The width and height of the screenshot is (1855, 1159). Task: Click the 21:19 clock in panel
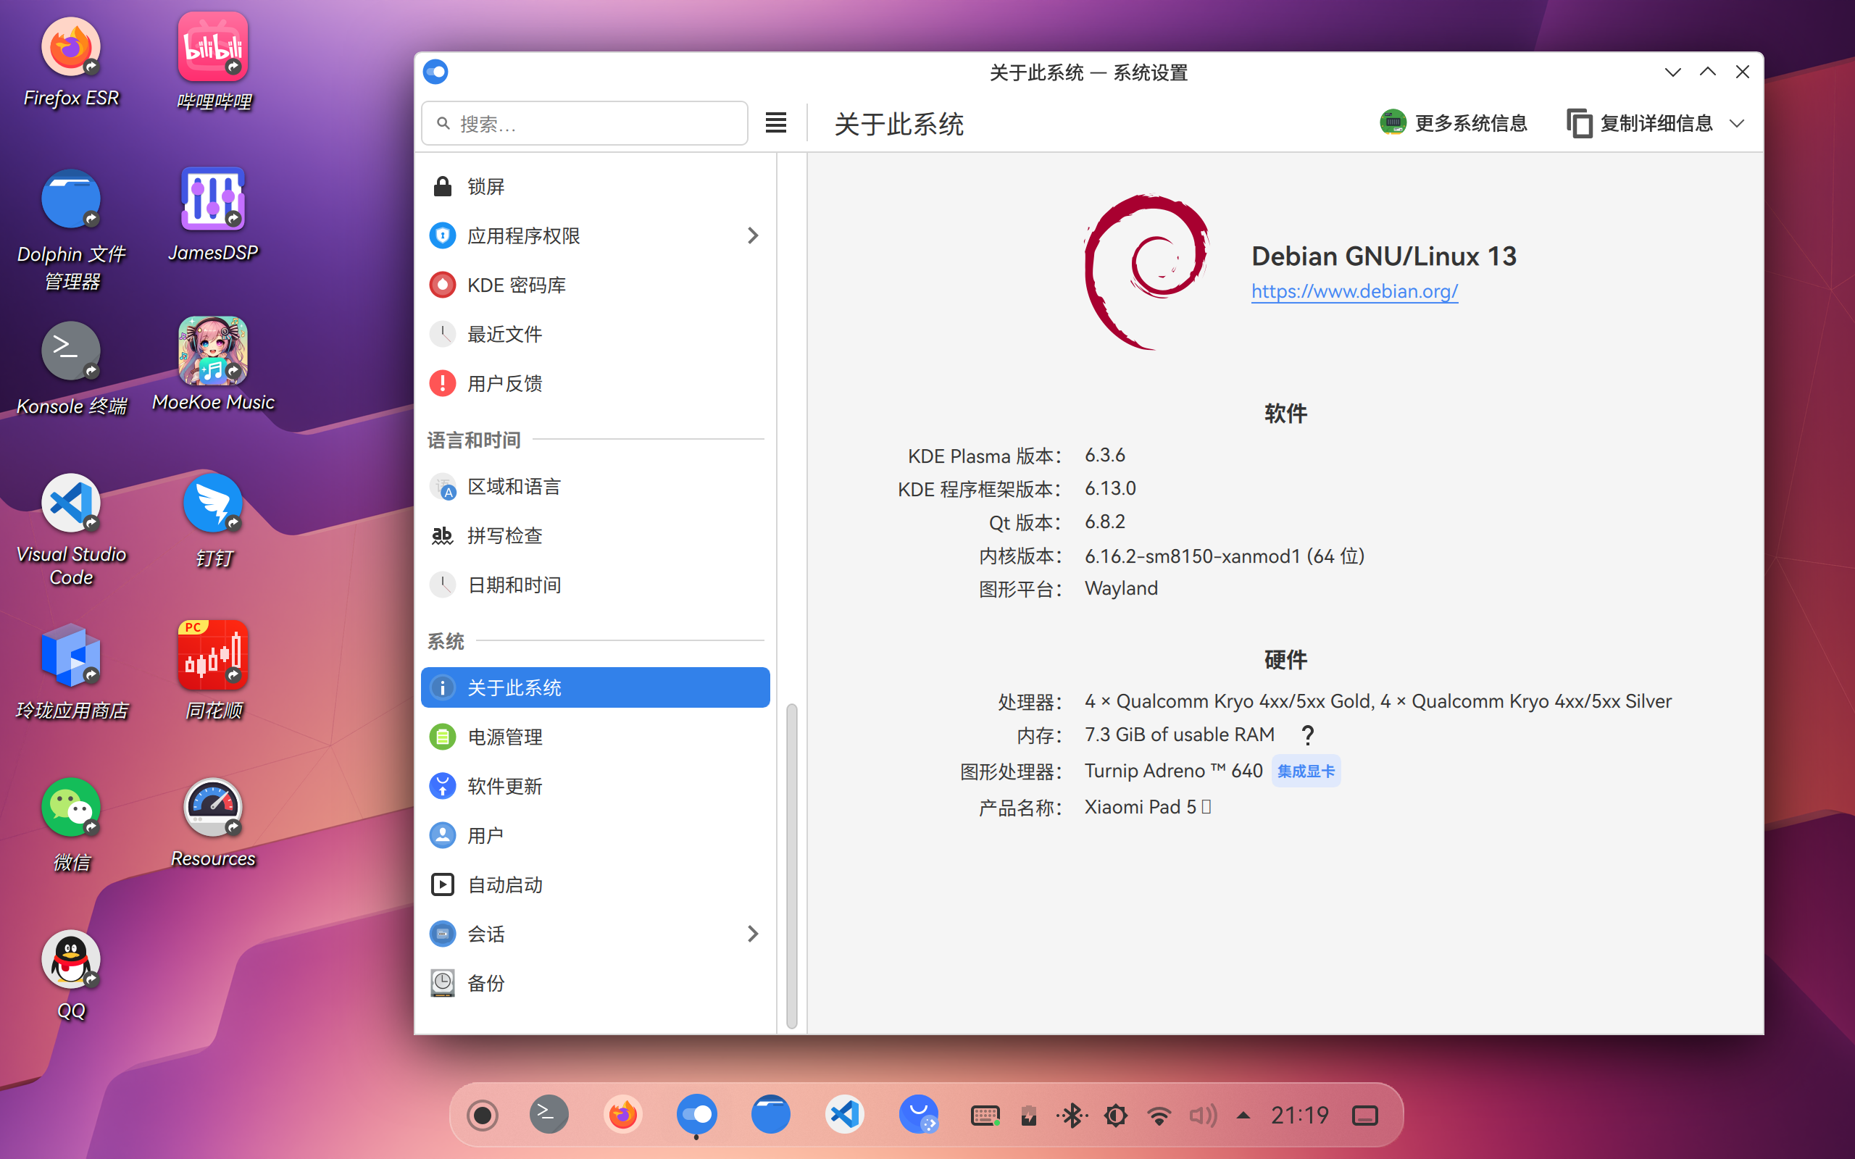1299,1116
